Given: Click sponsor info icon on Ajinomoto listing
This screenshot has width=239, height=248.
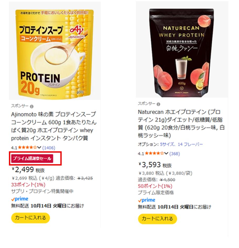Looking at the screenshot, I should (x=32, y=106).
